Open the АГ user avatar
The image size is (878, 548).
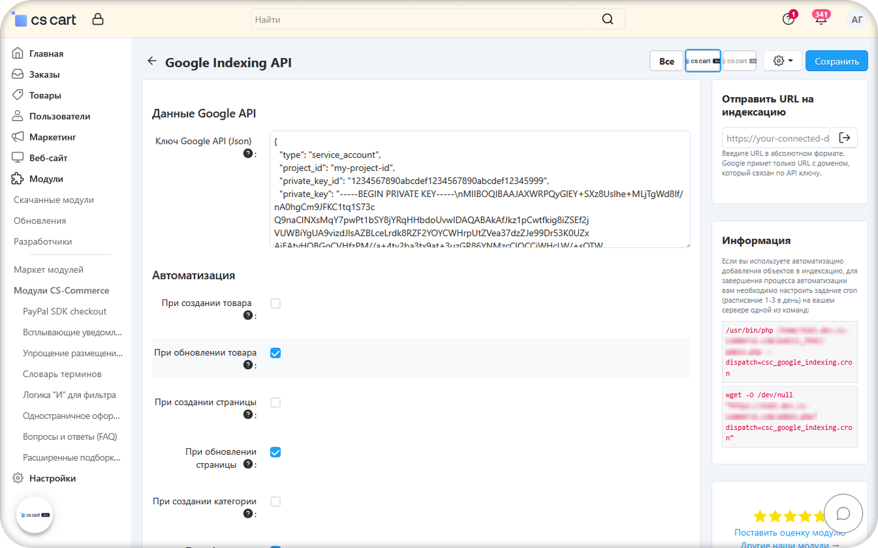[857, 20]
